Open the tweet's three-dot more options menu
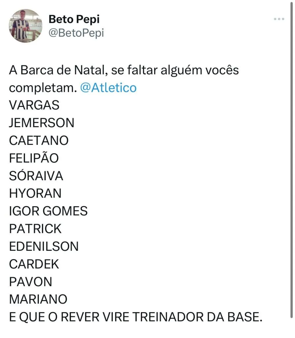The image size is (295, 338). [279, 19]
